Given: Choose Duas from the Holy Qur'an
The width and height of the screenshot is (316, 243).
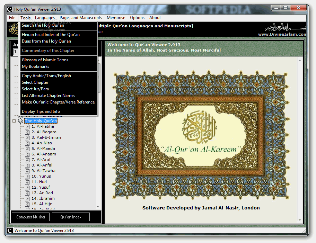Looking at the screenshot, I should pos(59,41).
